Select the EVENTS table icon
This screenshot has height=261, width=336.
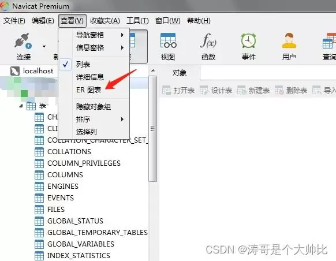[39, 198]
